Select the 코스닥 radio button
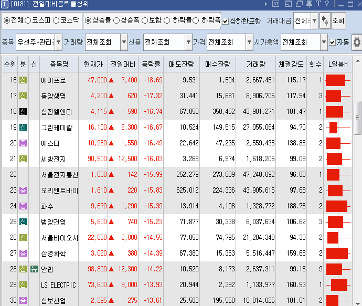This screenshot has width=362, height=306. click(56, 20)
